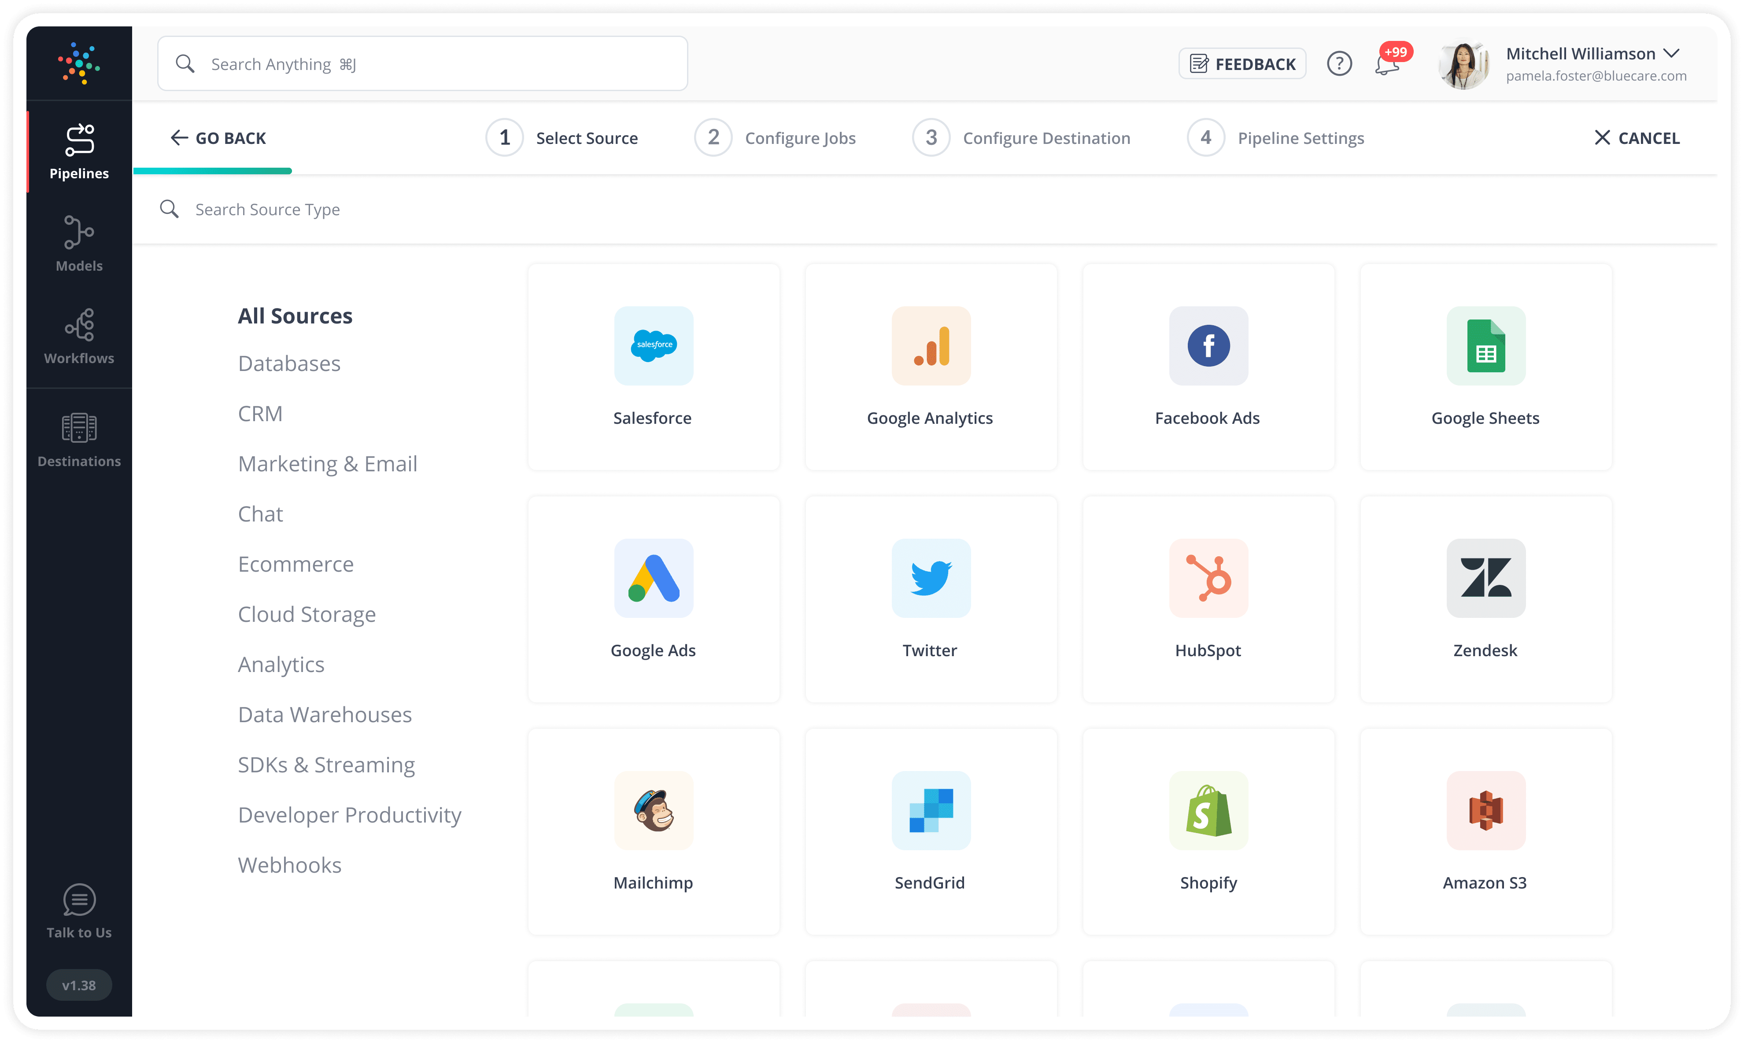Go to step 4 Pipeline Settings
The height and width of the screenshot is (1043, 1744).
pos(1276,138)
